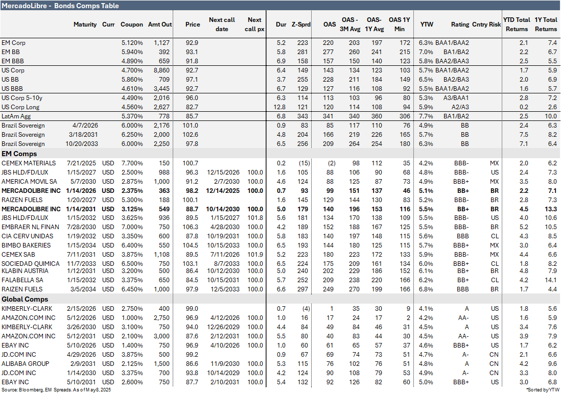The width and height of the screenshot is (561, 395).
Task: Click the 'Z-Sprd' column header
Action: coord(300,24)
